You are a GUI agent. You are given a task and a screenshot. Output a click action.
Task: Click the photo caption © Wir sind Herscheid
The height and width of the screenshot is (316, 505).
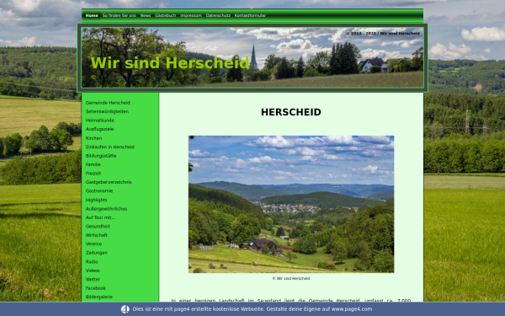coord(291,278)
